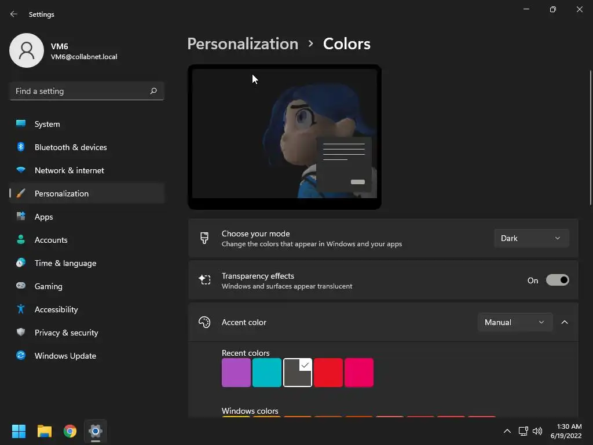
Task: Click the Gaming controller icon in the sidebar
Action: click(21, 286)
